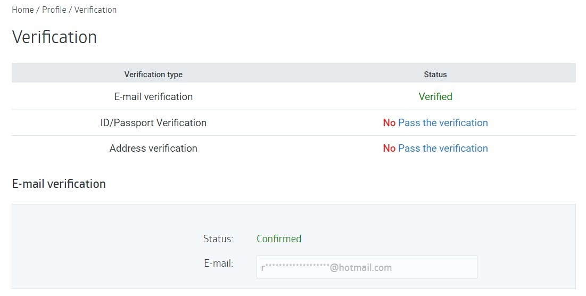Select the Address verification row label

coord(153,149)
